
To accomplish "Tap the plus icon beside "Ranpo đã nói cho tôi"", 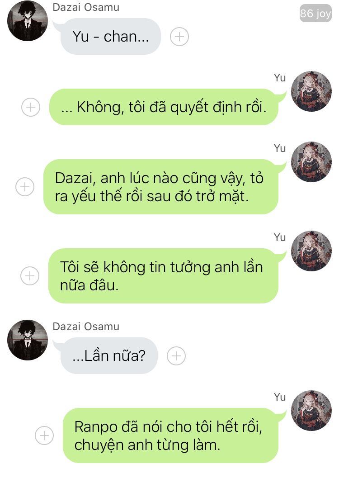I will [44, 435].
